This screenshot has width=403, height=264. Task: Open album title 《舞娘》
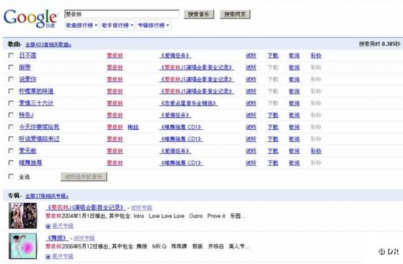point(57,238)
